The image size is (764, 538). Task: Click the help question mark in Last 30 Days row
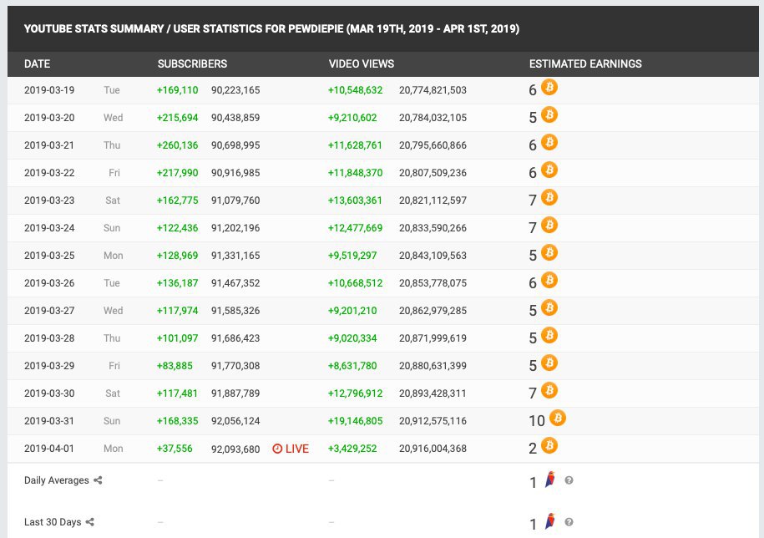point(569,522)
